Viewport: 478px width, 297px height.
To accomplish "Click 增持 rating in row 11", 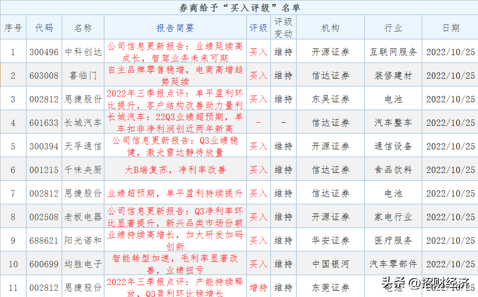I will click(258, 288).
